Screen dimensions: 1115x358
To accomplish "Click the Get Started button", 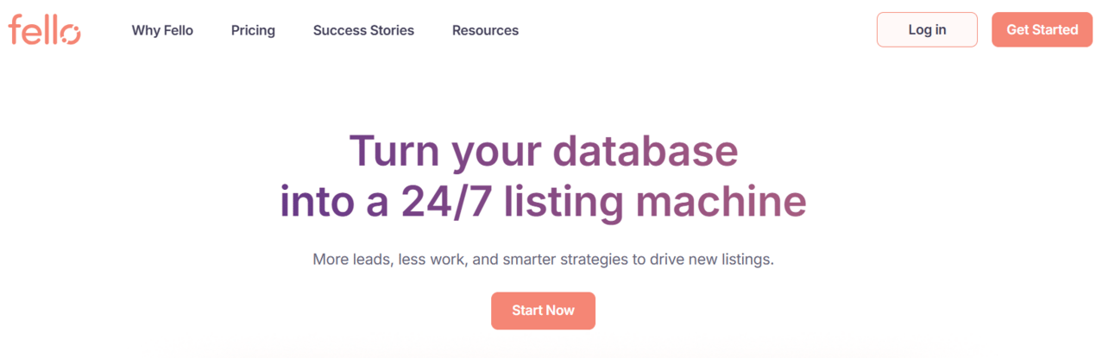I will 1042,29.
